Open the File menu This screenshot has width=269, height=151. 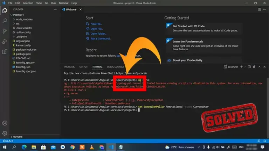click(x=10, y=3)
